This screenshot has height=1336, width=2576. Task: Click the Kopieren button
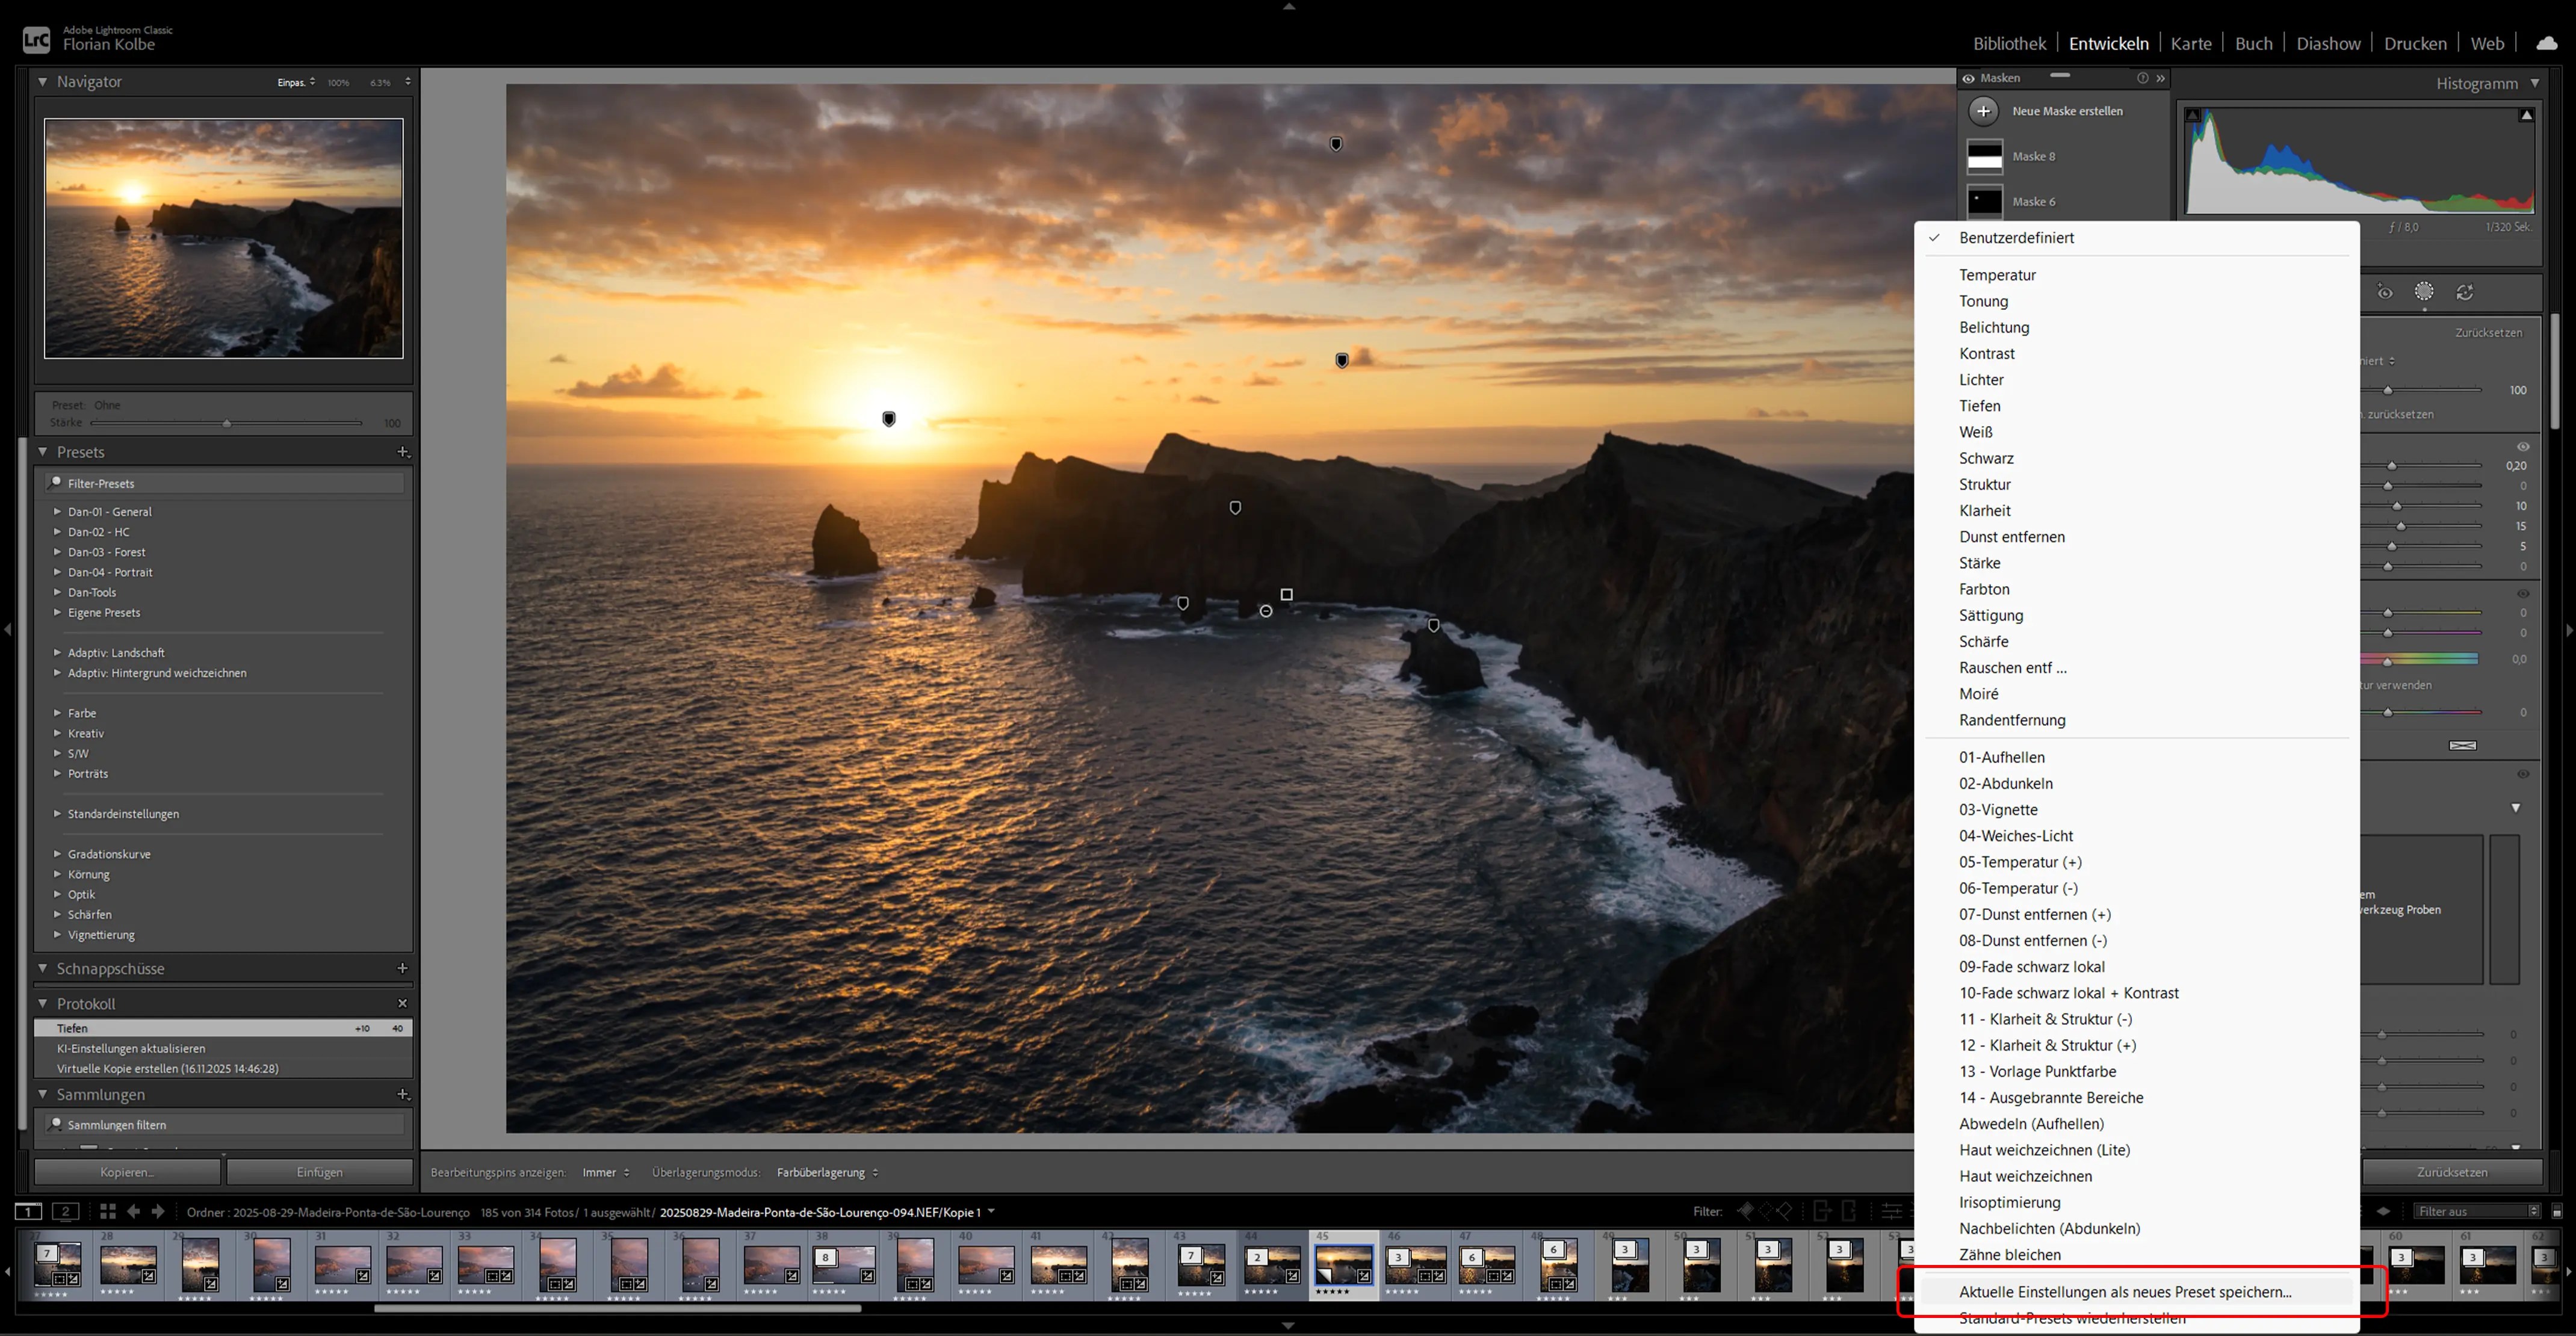click(x=127, y=1172)
